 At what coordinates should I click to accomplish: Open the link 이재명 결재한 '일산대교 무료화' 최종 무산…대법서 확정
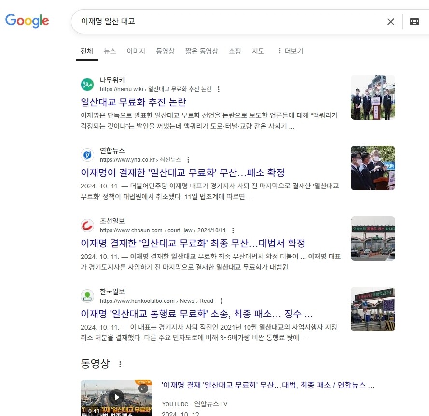193,243
